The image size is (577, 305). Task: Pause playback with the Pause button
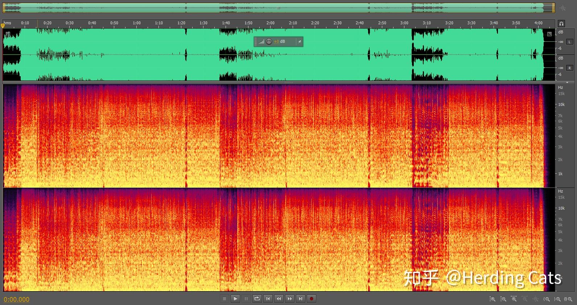(x=246, y=299)
